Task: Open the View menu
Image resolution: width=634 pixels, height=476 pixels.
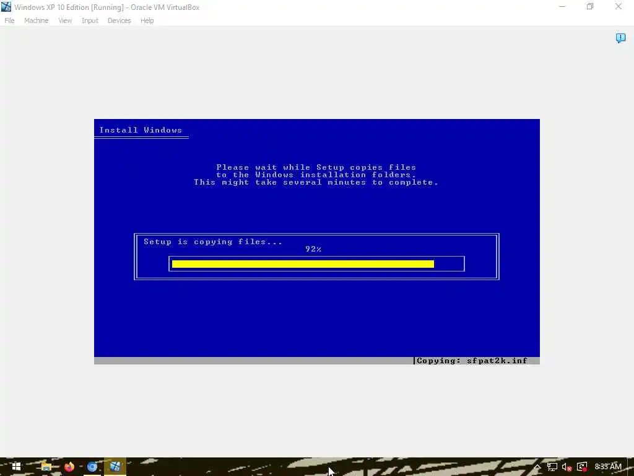Action: click(64, 20)
